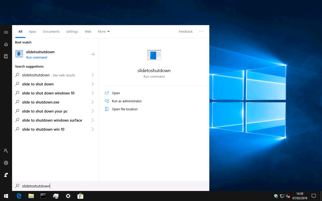Click Open file location
Image resolution: width=322 pixels, height=201 pixels.
(x=125, y=109)
